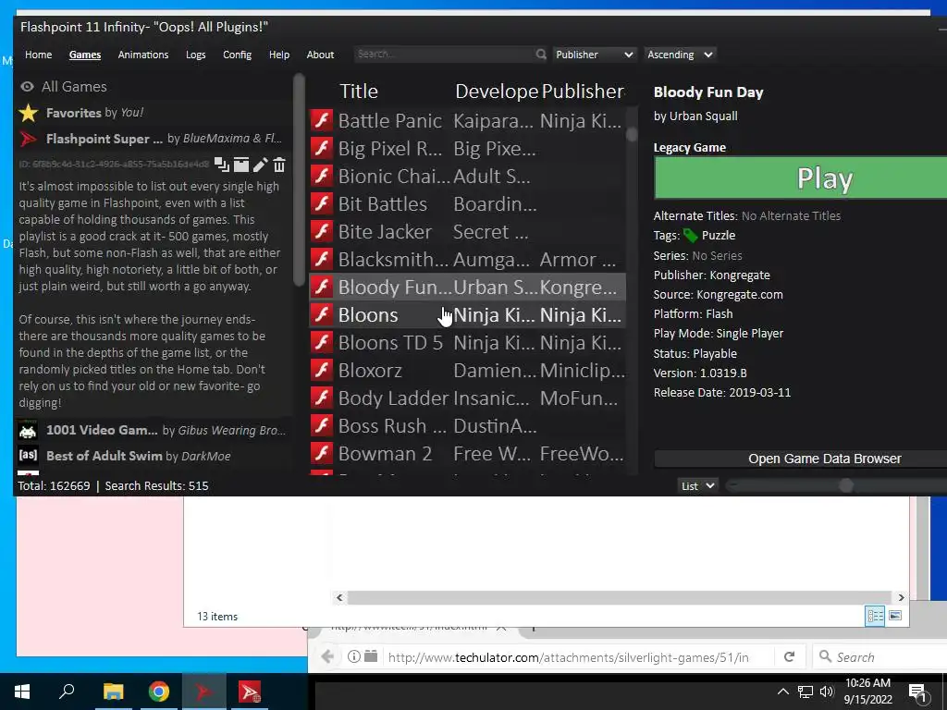This screenshot has width=947, height=710.
Task: Click the taskbar search magnifier
Action: (x=67, y=692)
